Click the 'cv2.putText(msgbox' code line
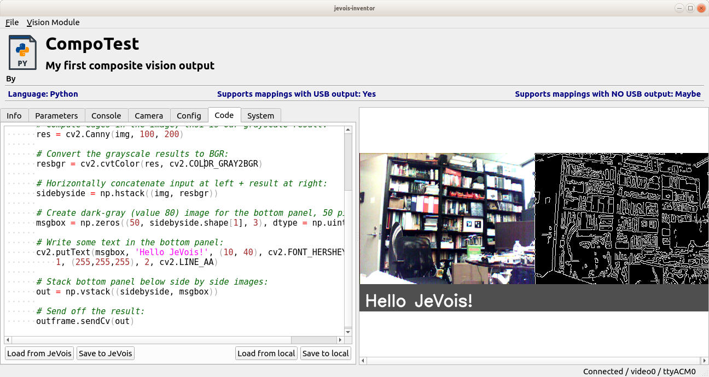This screenshot has width=709, height=377. click(x=190, y=252)
